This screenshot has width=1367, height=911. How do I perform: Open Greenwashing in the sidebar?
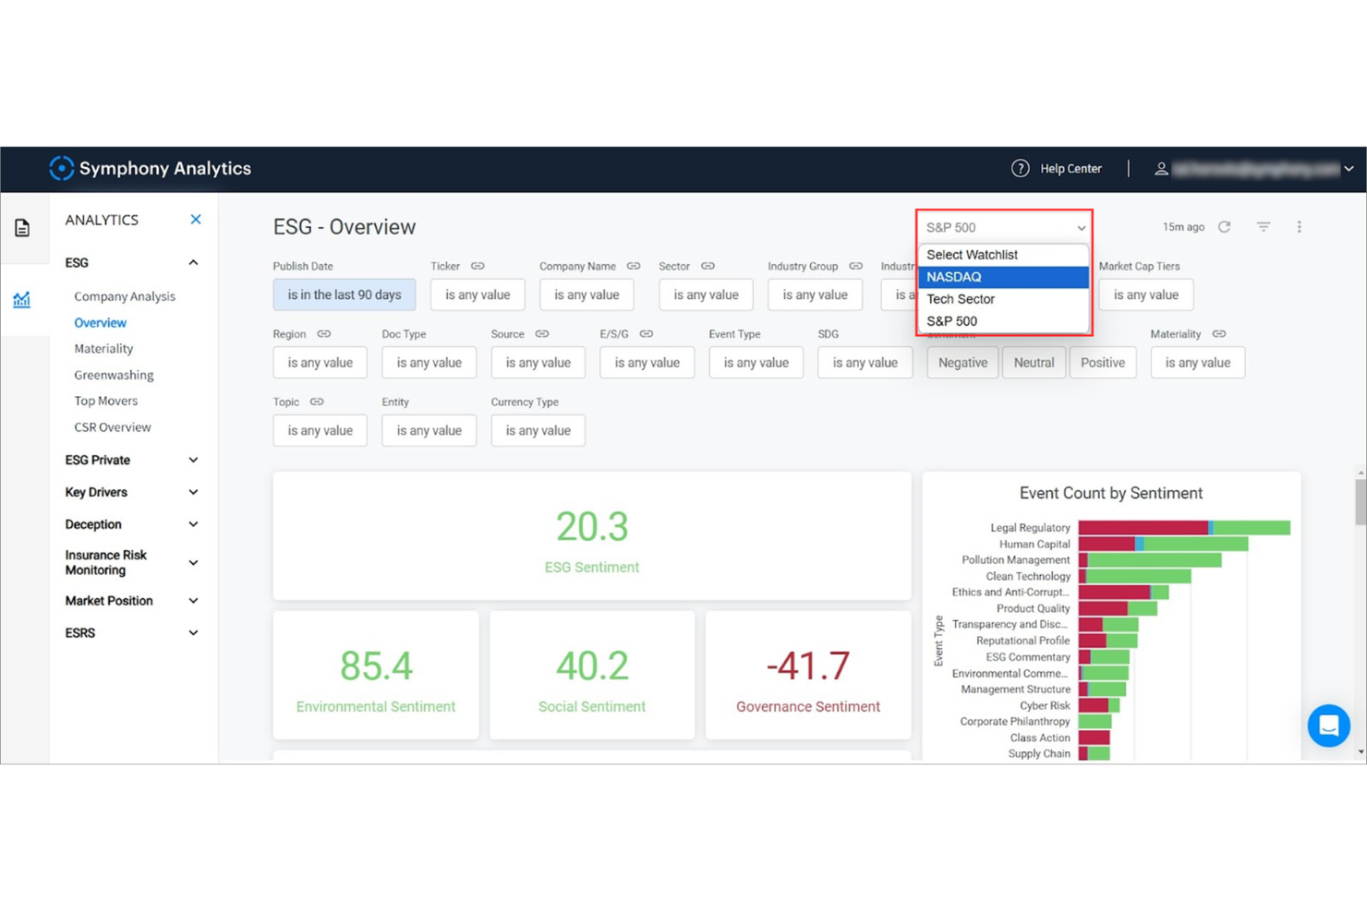(x=114, y=375)
